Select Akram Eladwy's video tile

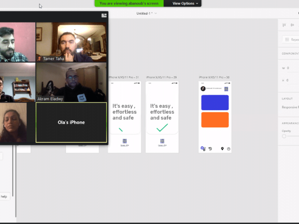(71, 82)
